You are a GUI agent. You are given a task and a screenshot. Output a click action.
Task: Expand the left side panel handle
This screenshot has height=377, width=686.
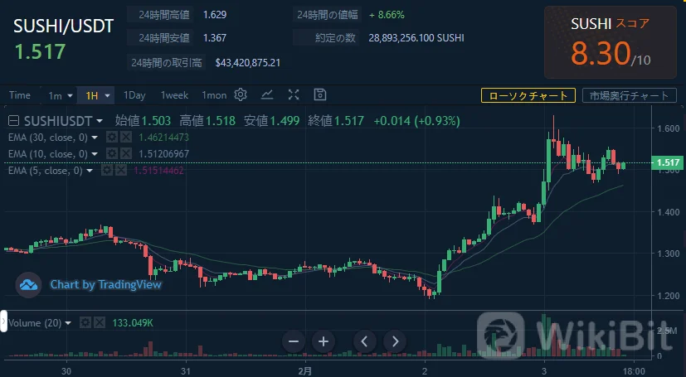pyautogui.click(x=3, y=321)
